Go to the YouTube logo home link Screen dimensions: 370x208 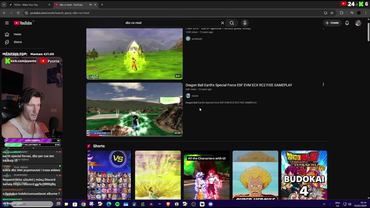pos(23,23)
